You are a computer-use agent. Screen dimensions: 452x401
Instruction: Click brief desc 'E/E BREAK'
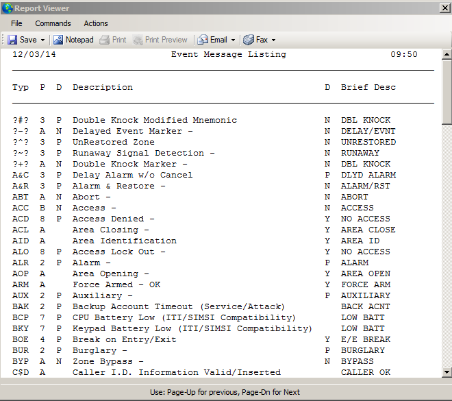[x=366, y=339]
